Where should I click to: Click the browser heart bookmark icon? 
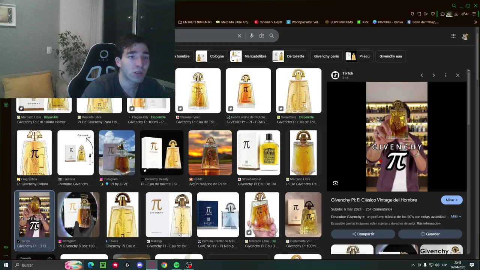pos(433,14)
